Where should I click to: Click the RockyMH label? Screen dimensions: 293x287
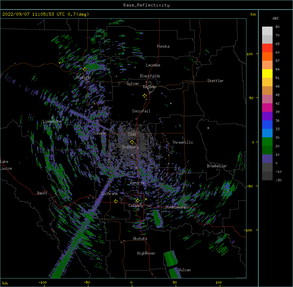(83, 77)
